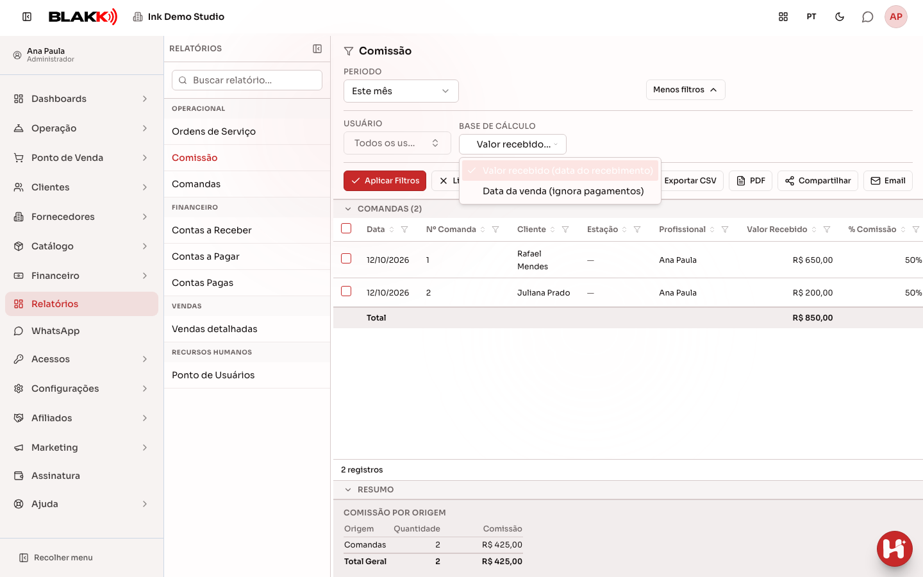Switch language with the PT button
923x577 pixels.
(811, 17)
